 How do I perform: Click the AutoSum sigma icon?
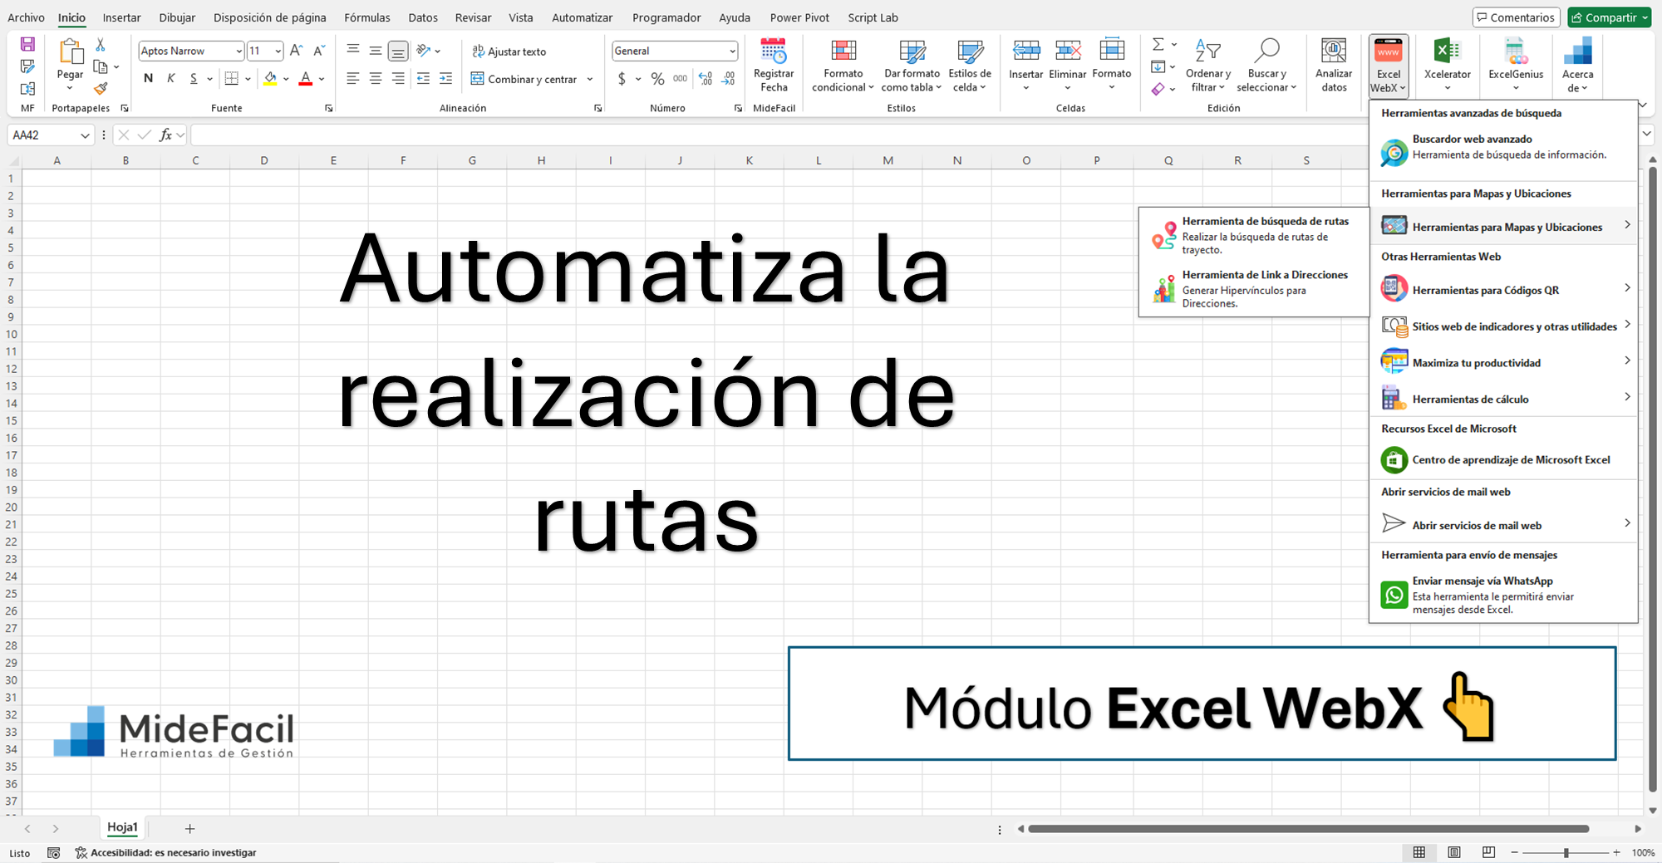click(x=1158, y=44)
